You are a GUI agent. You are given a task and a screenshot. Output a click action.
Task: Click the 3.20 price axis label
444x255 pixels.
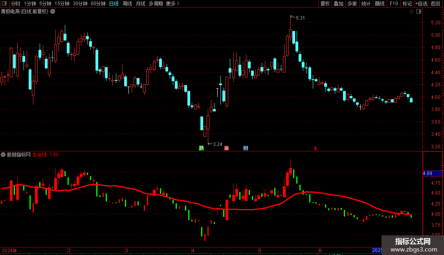[435, 146]
